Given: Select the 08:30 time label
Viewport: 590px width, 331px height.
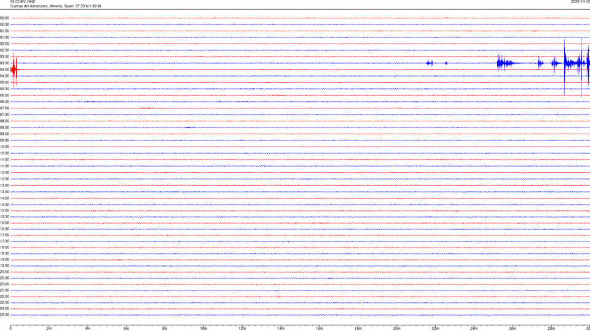Looking at the screenshot, I should point(4,127).
